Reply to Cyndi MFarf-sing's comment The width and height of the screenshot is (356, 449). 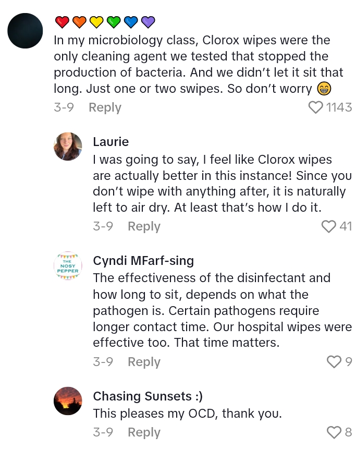coord(144,362)
